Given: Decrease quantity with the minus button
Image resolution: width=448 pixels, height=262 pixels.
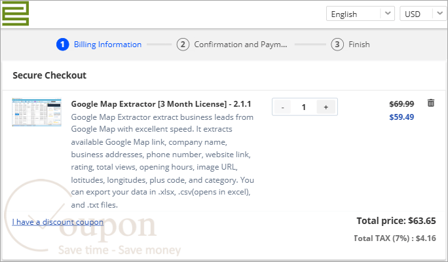Looking at the screenshot, I should click(x=282, y=107).
